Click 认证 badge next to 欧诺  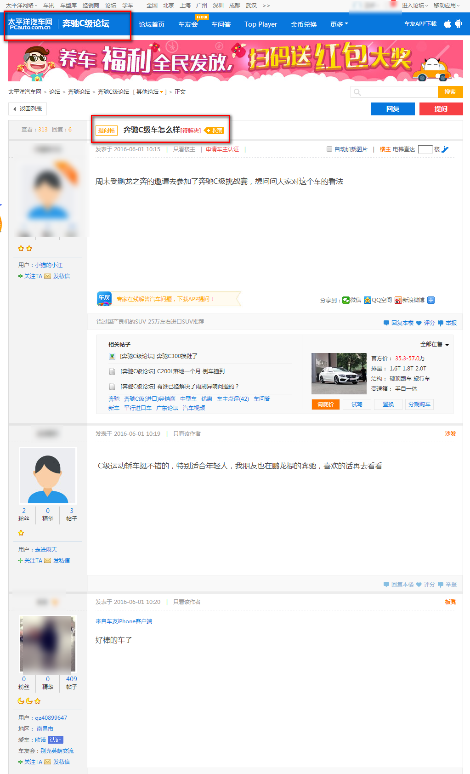click(56, 740)
